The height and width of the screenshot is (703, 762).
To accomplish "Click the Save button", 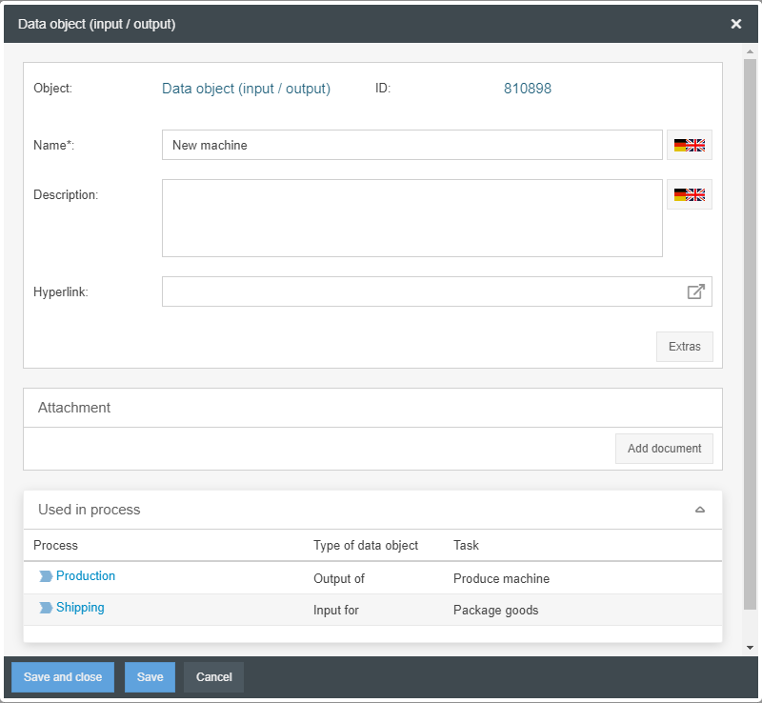I will (150, 677).
